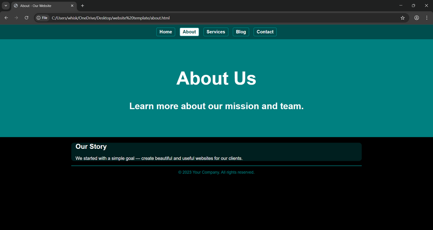Screen dimensions: 433x230
Task: Select the About - Our Website tab
Action: (40, 6)
